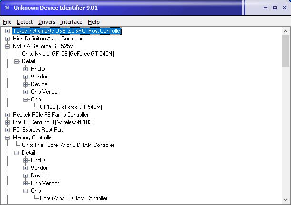The image size is (291, 205).
Task: Click the application icon in title bar
Action: [7, 8]
